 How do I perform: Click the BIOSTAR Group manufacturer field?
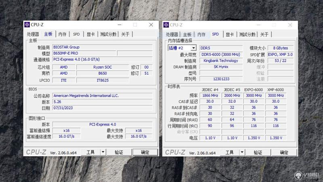[103, 47]
